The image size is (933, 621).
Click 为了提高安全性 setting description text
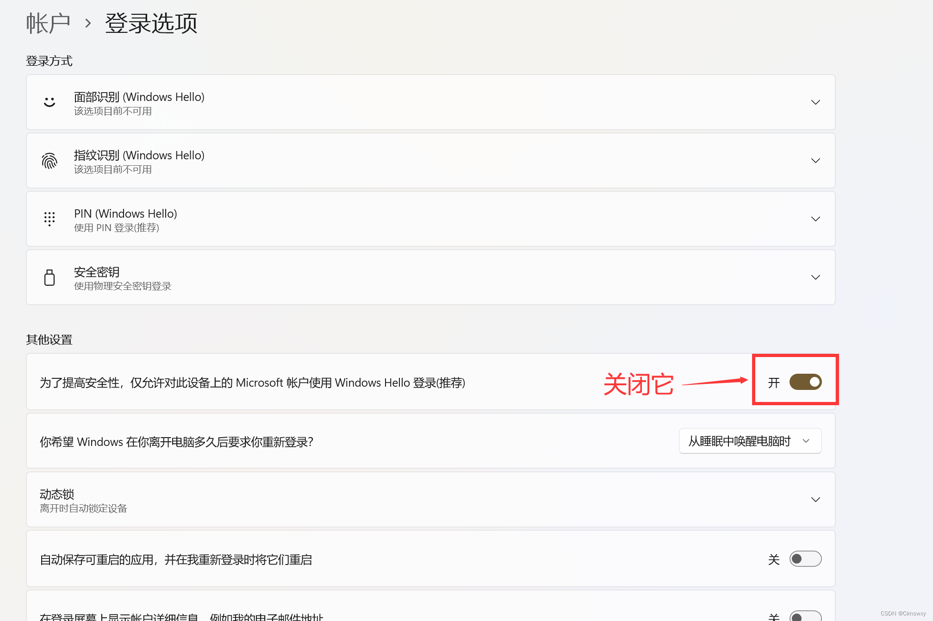coord(253,383)
